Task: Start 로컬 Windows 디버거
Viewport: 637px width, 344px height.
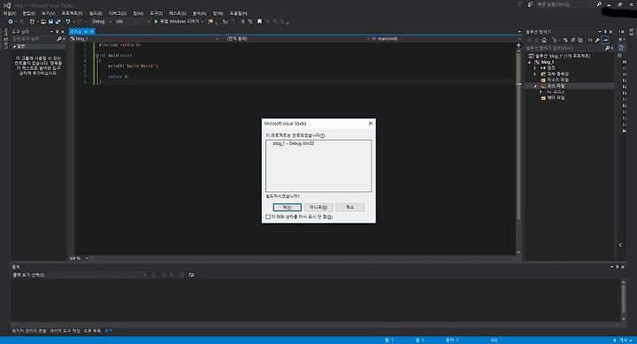Action: [x=178, y=21]
